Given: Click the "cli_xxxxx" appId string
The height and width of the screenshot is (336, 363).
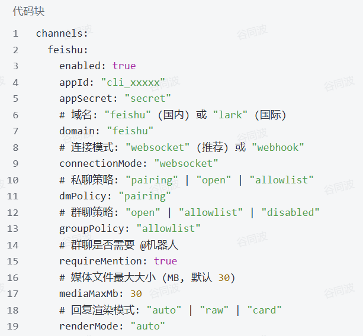Looking at the screenshot, I should coord(133,82).
